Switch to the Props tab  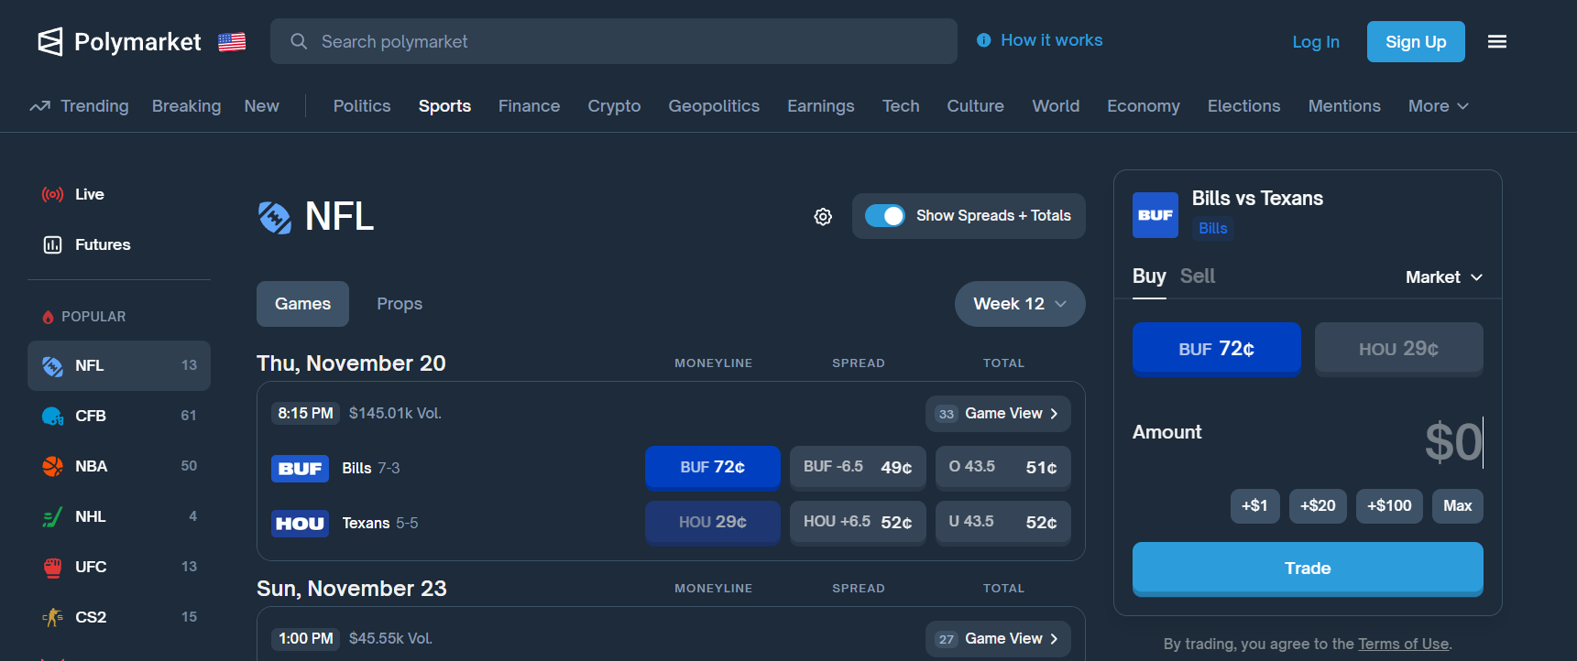click(400, 304)
